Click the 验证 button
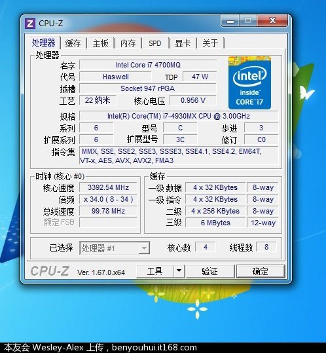Screen dimensions: 326x353 point(210,271)
